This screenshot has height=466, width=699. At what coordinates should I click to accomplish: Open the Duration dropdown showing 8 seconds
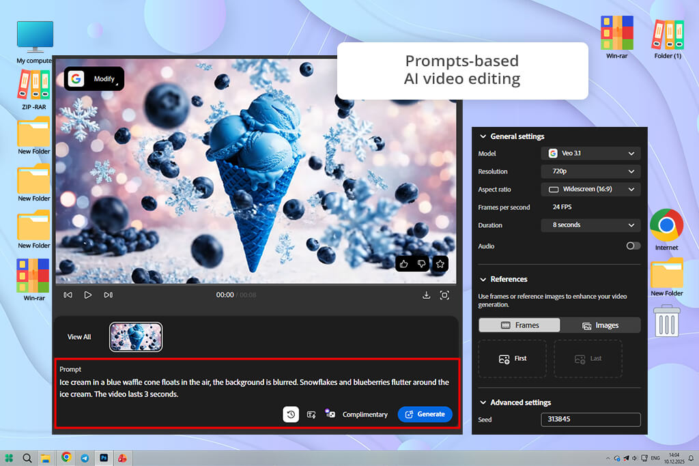[590, 225]
